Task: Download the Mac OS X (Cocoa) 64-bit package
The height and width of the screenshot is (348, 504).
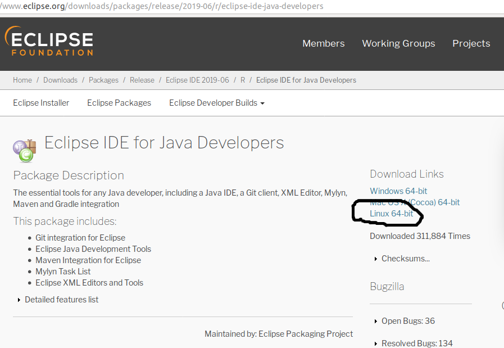Action: pos(415,202)
